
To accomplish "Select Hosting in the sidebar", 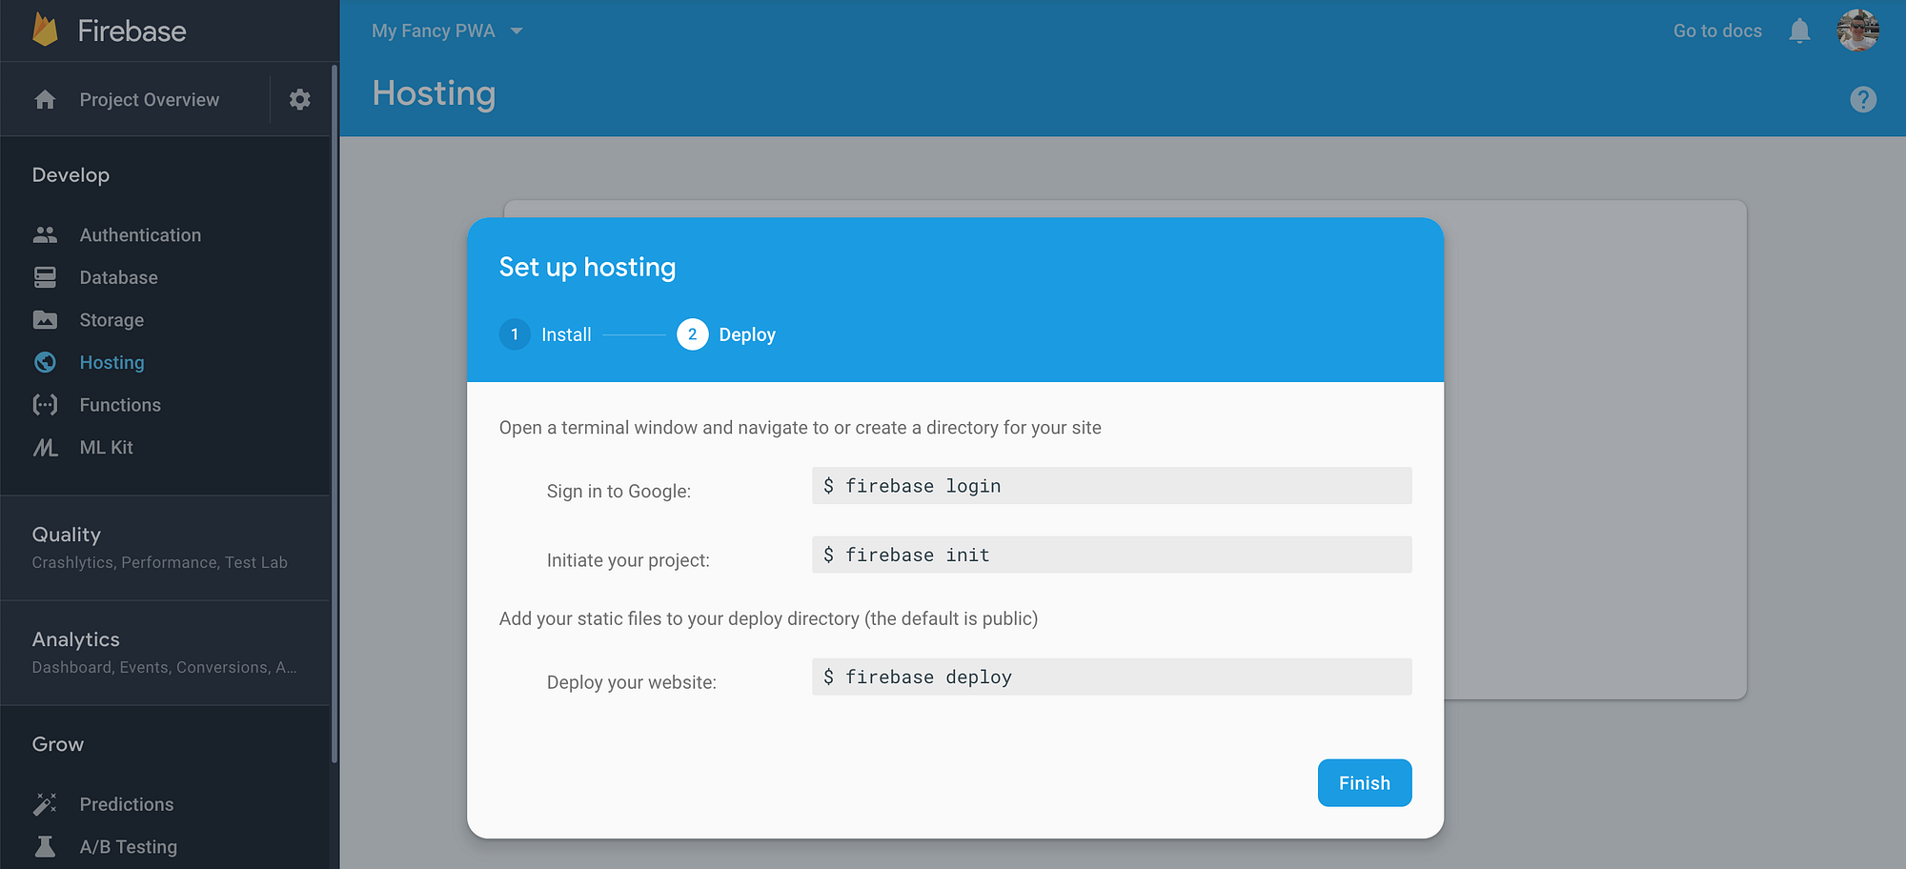I will pyautogui.click(x=112, y=362).
